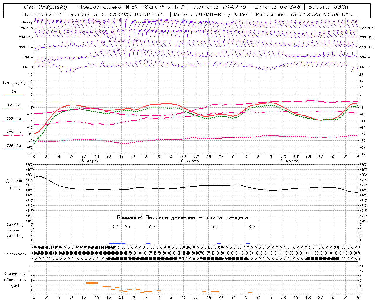Select "500 гПа" in the temperature legend

pos(13,146)
